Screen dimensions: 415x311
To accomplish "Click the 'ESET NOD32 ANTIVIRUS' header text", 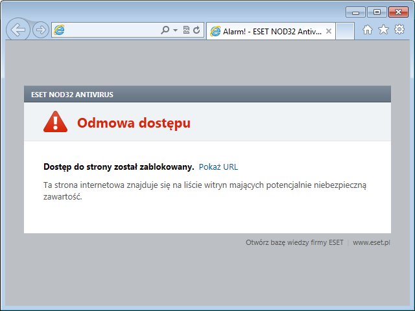I will click(x=72, y=95).
